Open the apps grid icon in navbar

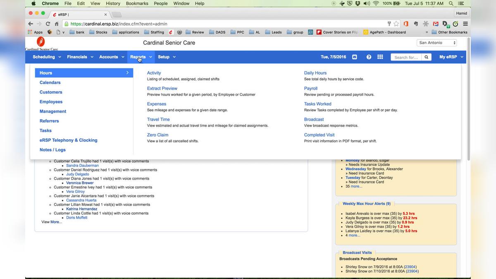[380, 57]
